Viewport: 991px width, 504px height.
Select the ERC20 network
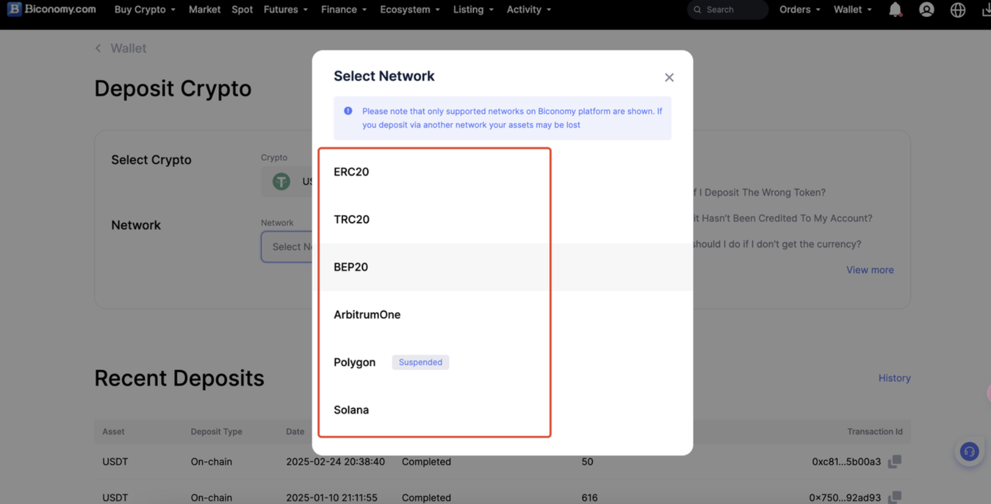click(x=352, y=172)
